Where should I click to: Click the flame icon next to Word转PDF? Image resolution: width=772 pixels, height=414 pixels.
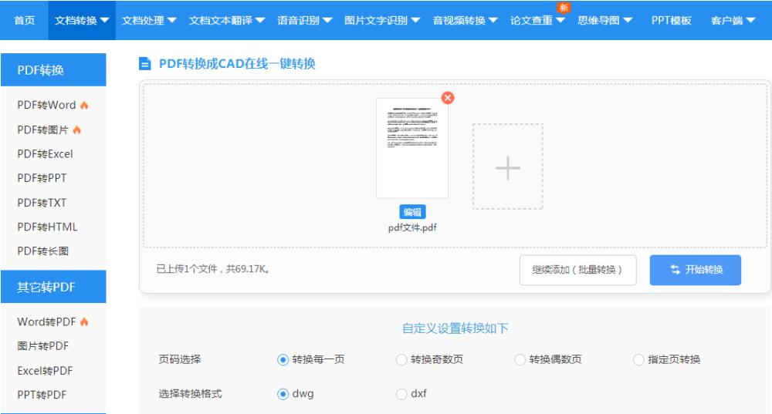point(84,322)
